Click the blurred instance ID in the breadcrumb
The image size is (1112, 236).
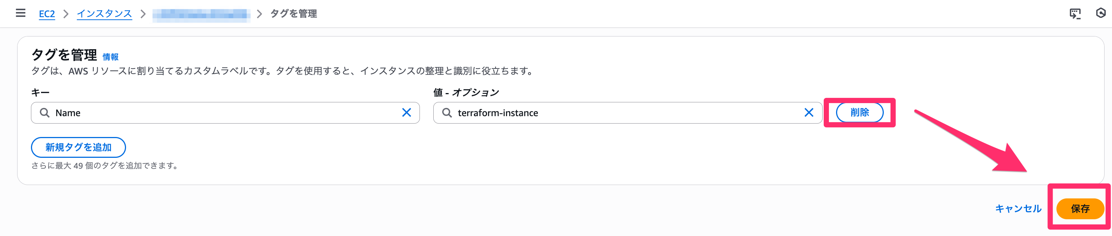(x=201, y=13)
